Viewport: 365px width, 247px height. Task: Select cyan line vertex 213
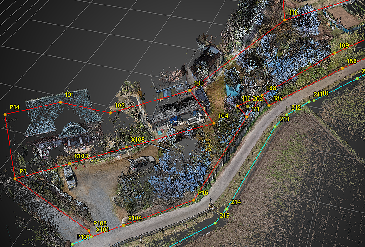275,126
